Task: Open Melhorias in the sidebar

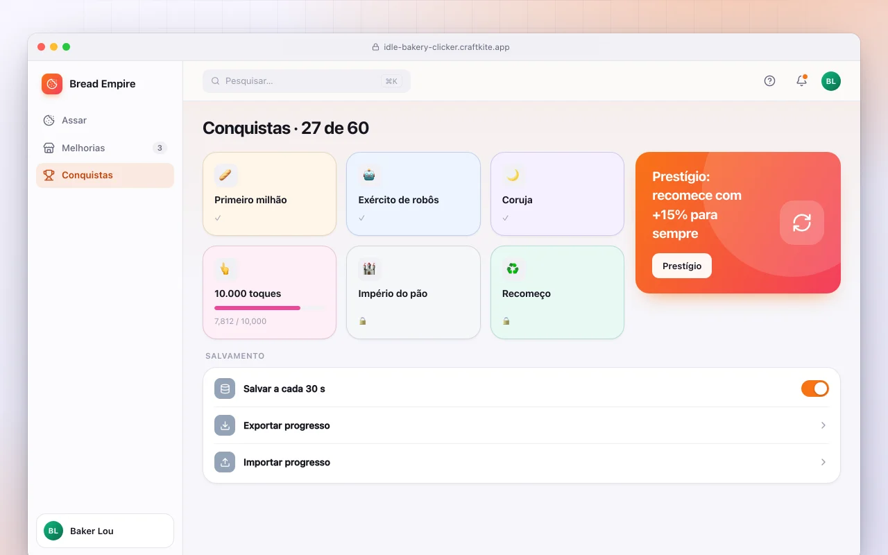Action: click(x=105, y=148)
